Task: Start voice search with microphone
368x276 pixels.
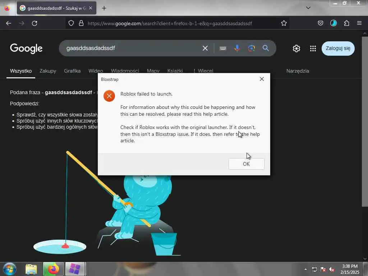Action: pyautogui.click(x=237, y=48)
